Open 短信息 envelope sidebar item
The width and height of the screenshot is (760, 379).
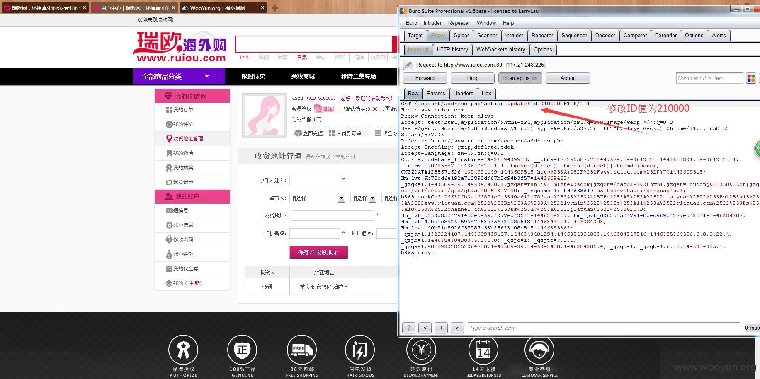click(177, 211)
